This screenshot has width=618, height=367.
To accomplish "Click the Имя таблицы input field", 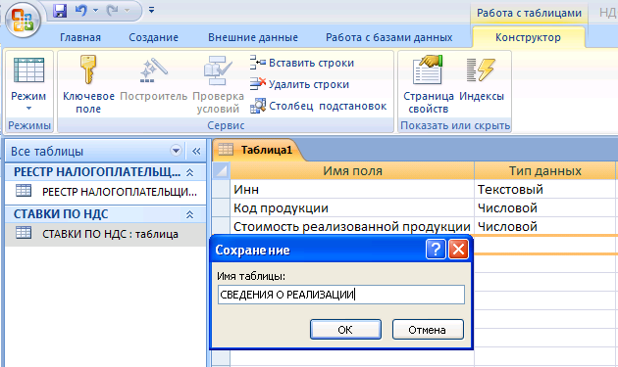I will click(341, 295).
